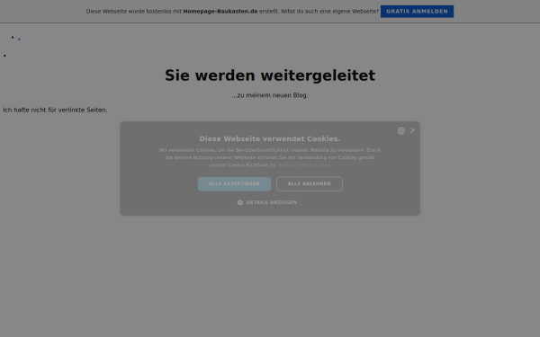The width and height of the screenshot is (540, 337).
Task: Click the text Ich hafte nicht für verlinkte Seiten.
Action: [x=55, y=110]
